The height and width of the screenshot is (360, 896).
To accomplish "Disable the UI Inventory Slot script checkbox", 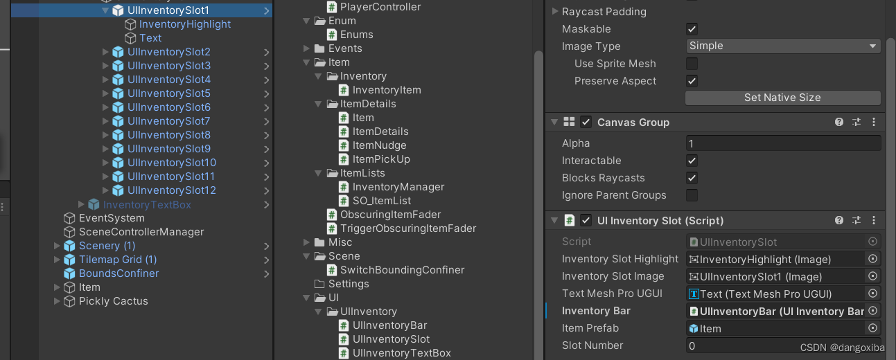I will (x=586, y=220).
